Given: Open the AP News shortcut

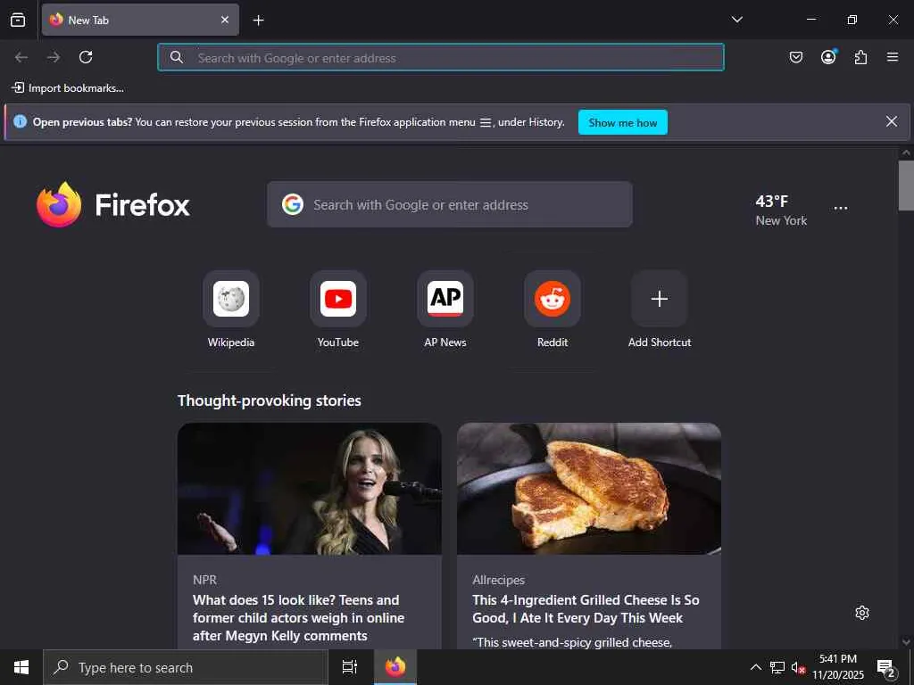Looking at the screenshot, I should click(x=445, y=309).
